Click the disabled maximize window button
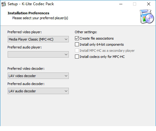Viewport: 156px width, 131px height. coord(135,4)
